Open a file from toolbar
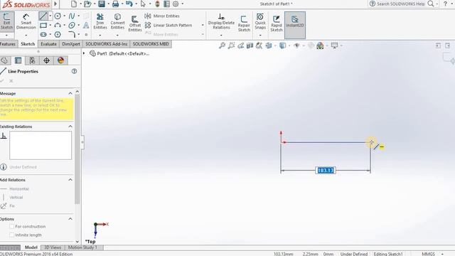Image resolution: width=455 pixels, height=256 pixels. 87,4
